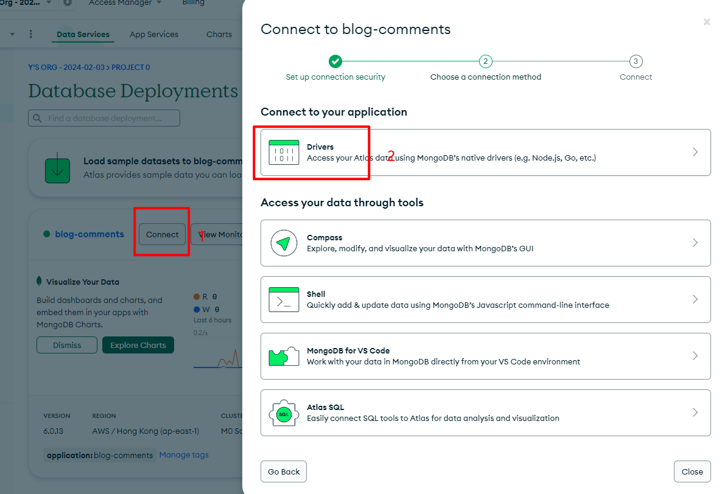The width and height of the screenshot is (722, 494).
Task: Click the Compass navigation arrow icon
Action: coord(284,243)
